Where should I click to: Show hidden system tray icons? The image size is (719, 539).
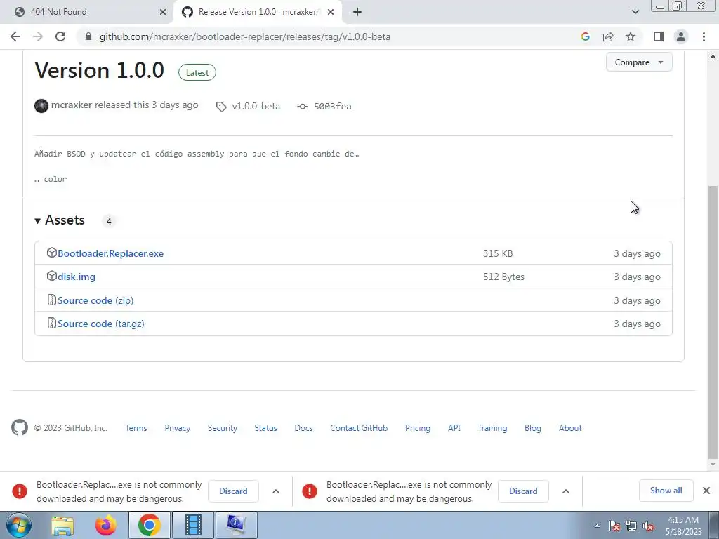tap(597, 526)
